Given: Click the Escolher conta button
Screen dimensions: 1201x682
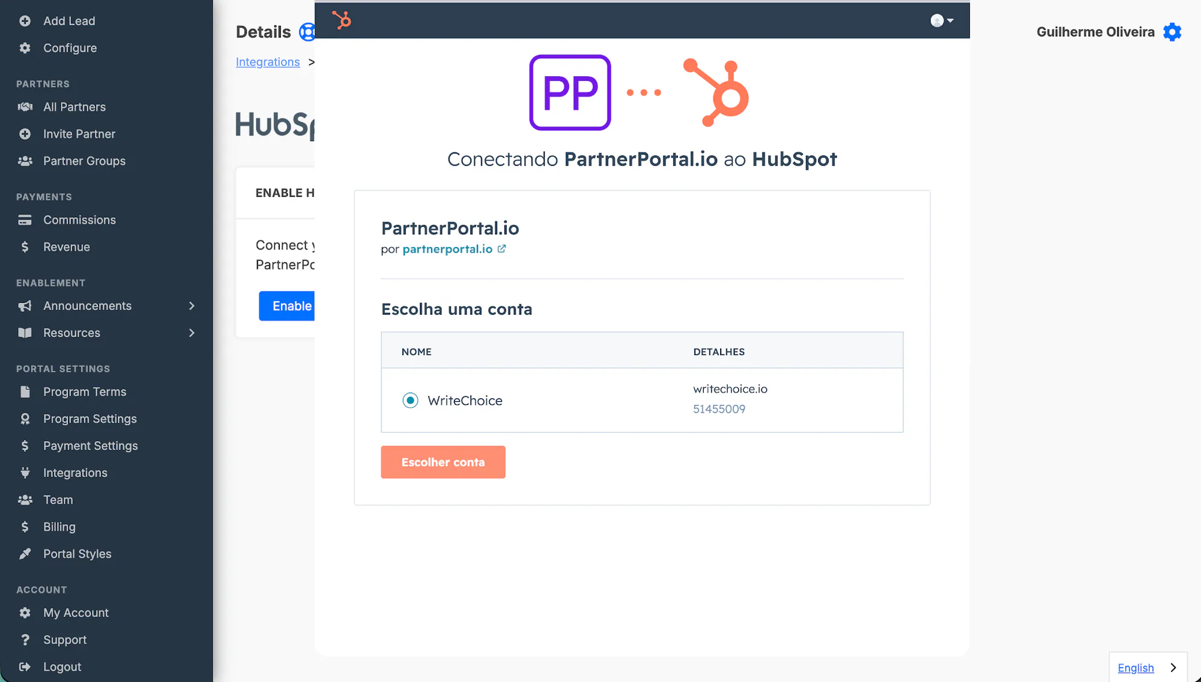Looking at the screenshot, I should pos(443,462).
